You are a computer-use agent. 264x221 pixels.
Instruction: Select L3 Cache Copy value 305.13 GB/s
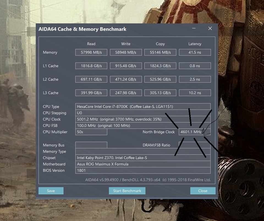coord(160,93)
